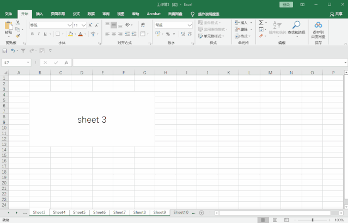Viewport: 348px width, 223px height.
Task: Click the quick access Save icon
Action: coord(5,51)
